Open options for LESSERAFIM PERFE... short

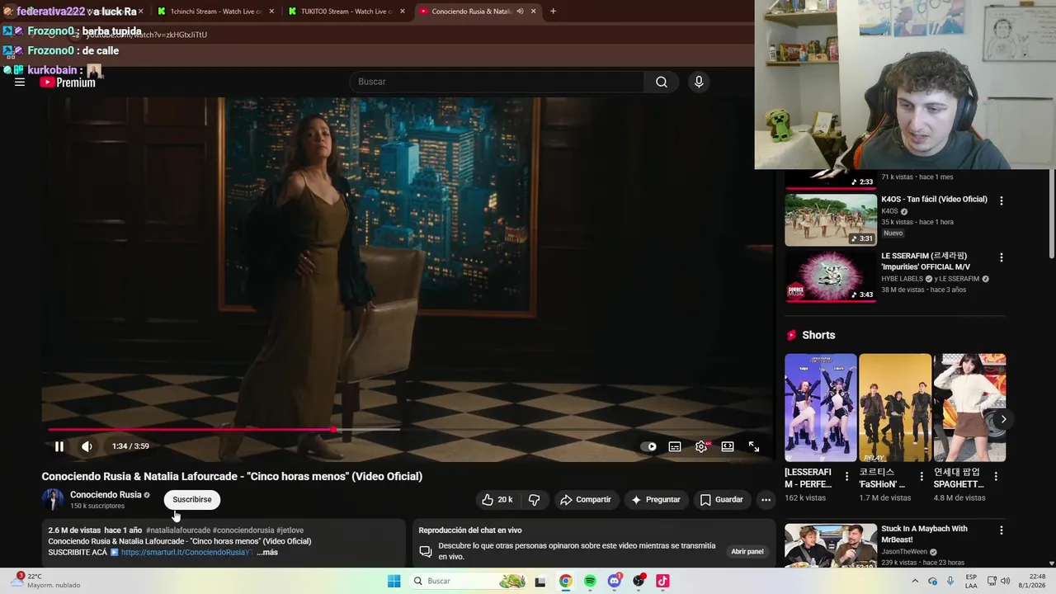846,477
